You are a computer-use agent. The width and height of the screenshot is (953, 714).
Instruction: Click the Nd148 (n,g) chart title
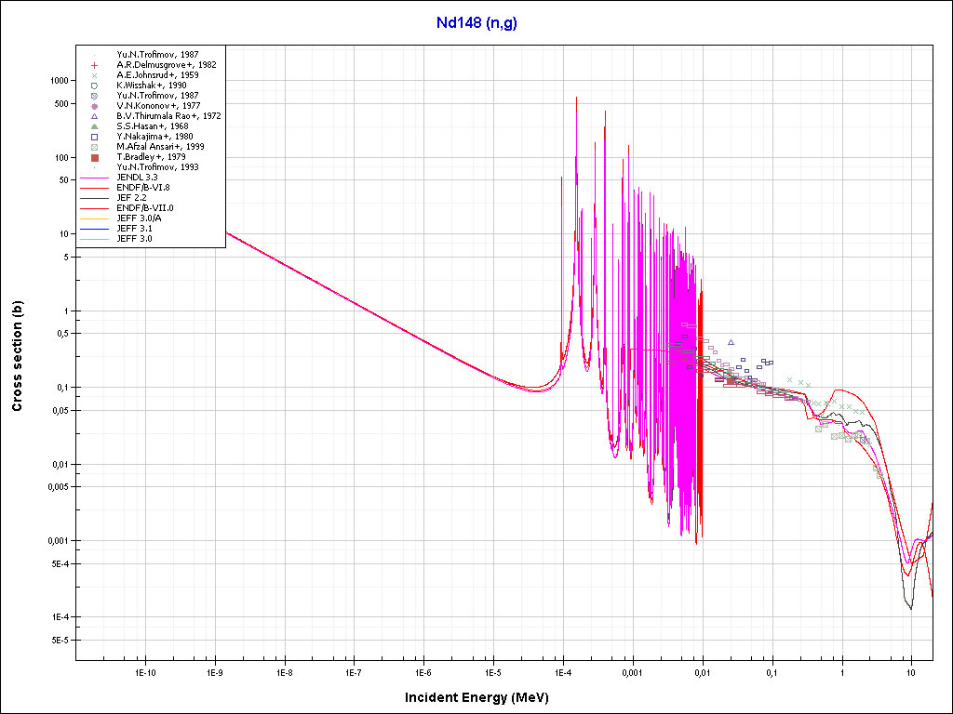click(476, 23)
